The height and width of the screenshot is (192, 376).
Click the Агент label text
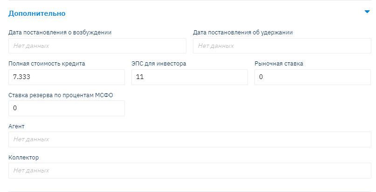click(x=16, y=126)
